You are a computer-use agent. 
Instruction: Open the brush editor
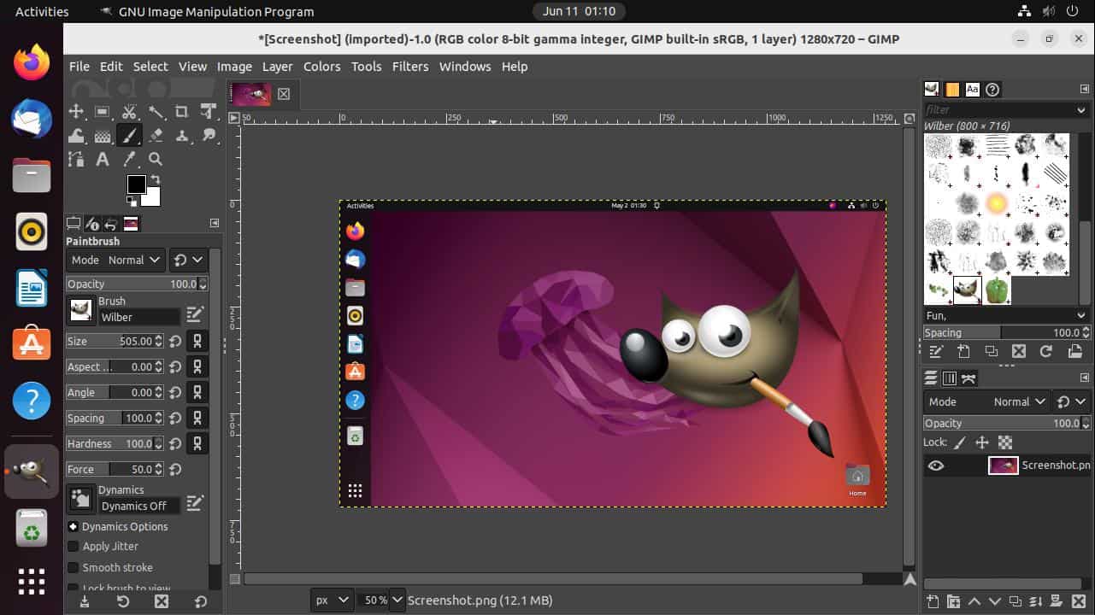coord(195,313)
